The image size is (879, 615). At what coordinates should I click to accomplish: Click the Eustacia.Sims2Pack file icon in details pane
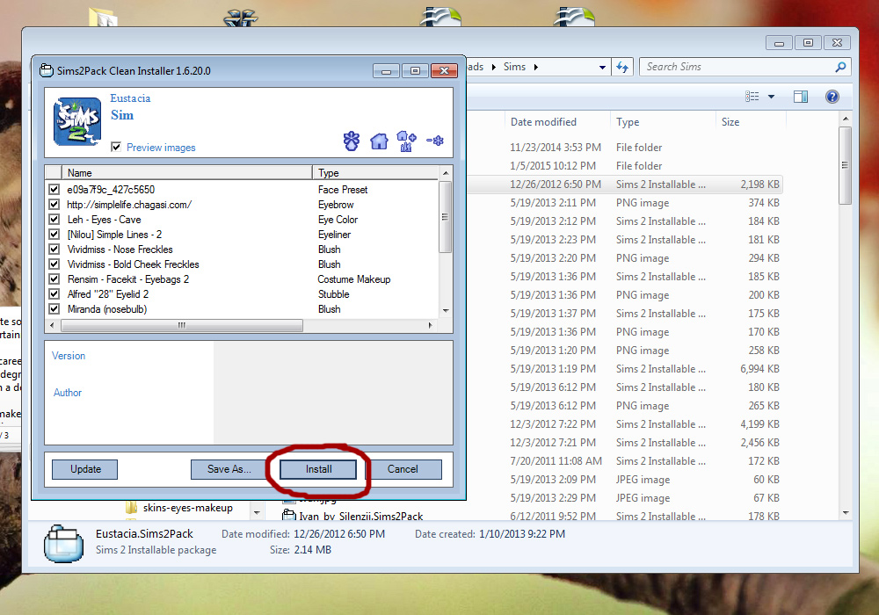tap(63, 543)
